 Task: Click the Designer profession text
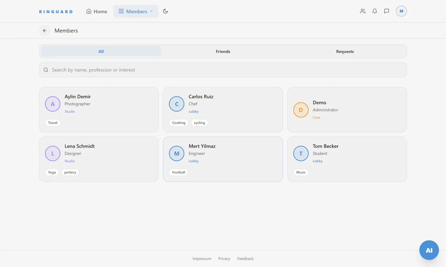[x=73, y=153]
